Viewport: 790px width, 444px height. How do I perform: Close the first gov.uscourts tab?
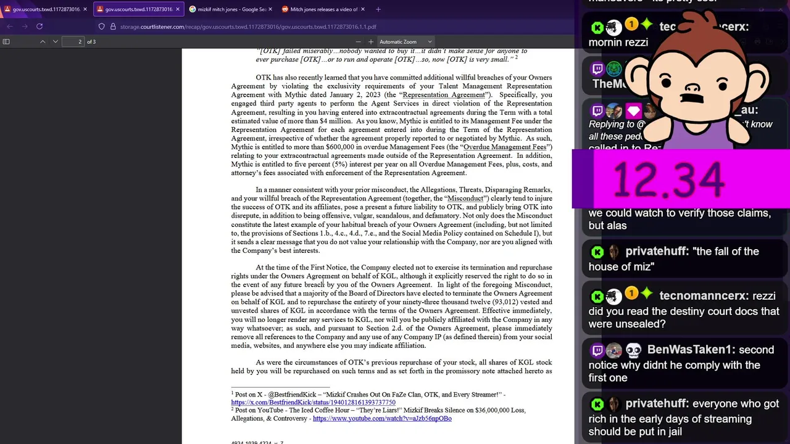point(85,9)
